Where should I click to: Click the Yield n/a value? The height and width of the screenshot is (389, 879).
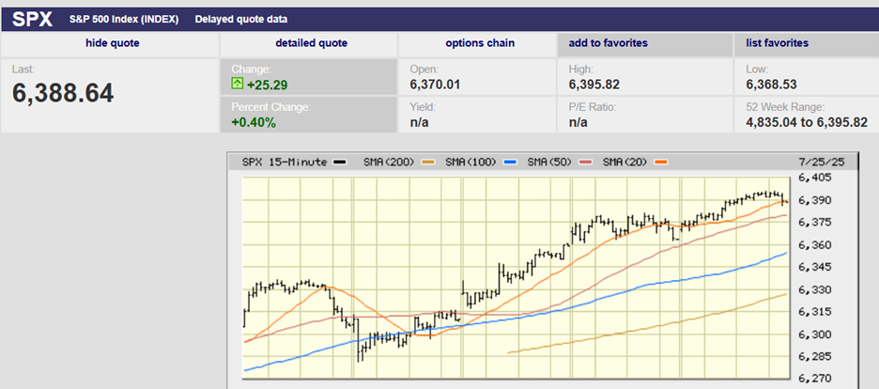420,122
